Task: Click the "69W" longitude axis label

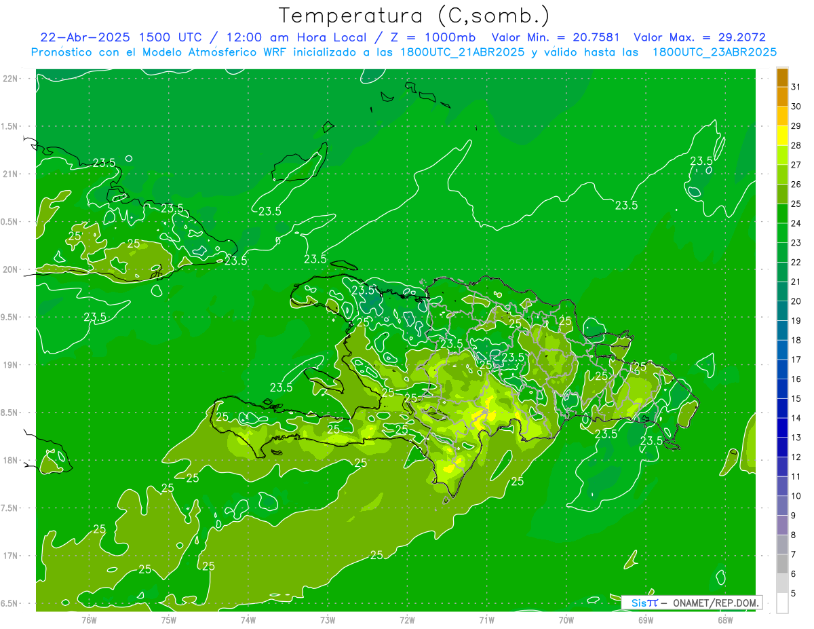Action: click(646, 620)
